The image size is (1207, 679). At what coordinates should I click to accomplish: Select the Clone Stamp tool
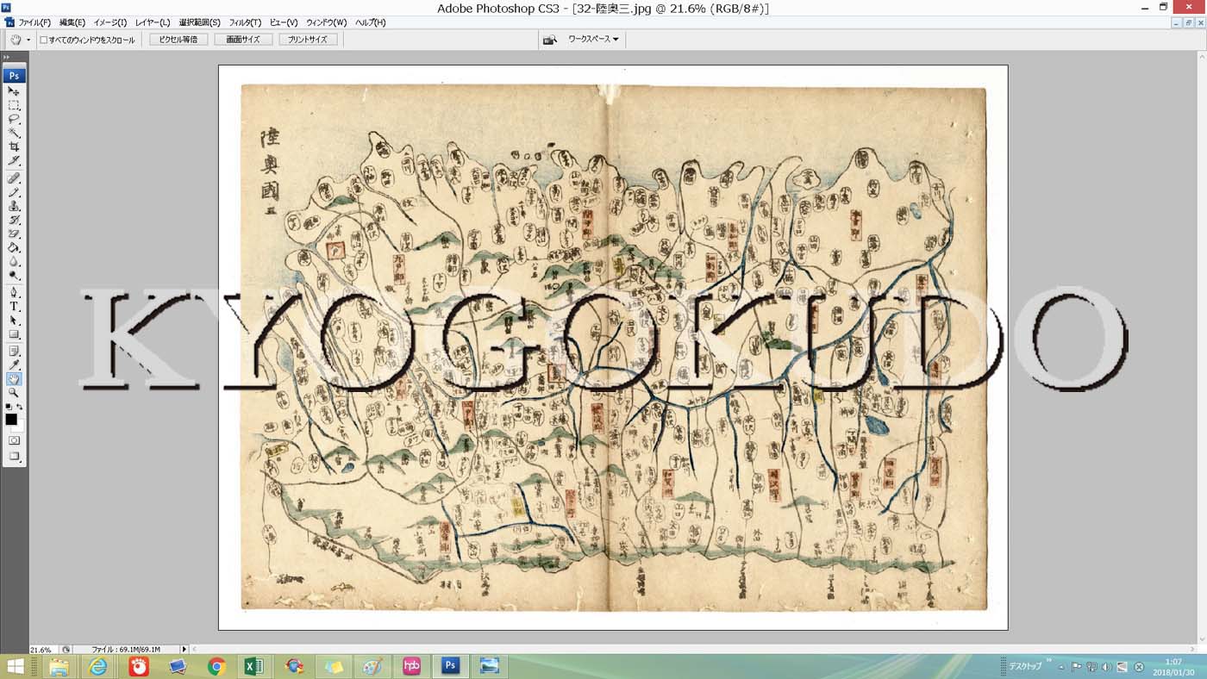14,206
